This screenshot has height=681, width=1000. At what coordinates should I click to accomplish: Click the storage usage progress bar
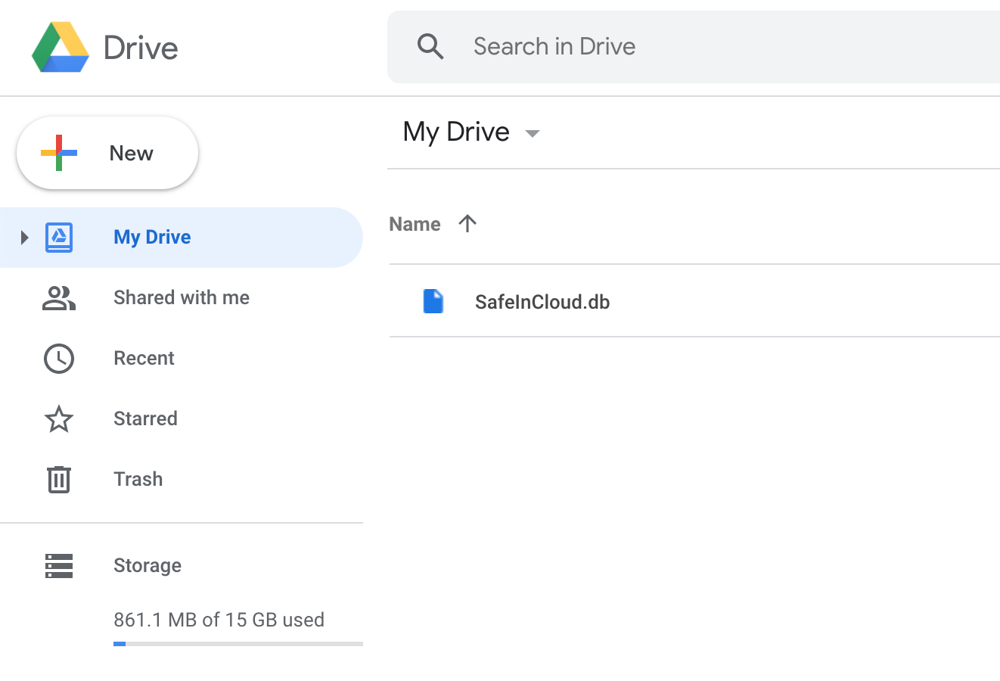click(x=238, y=644)
